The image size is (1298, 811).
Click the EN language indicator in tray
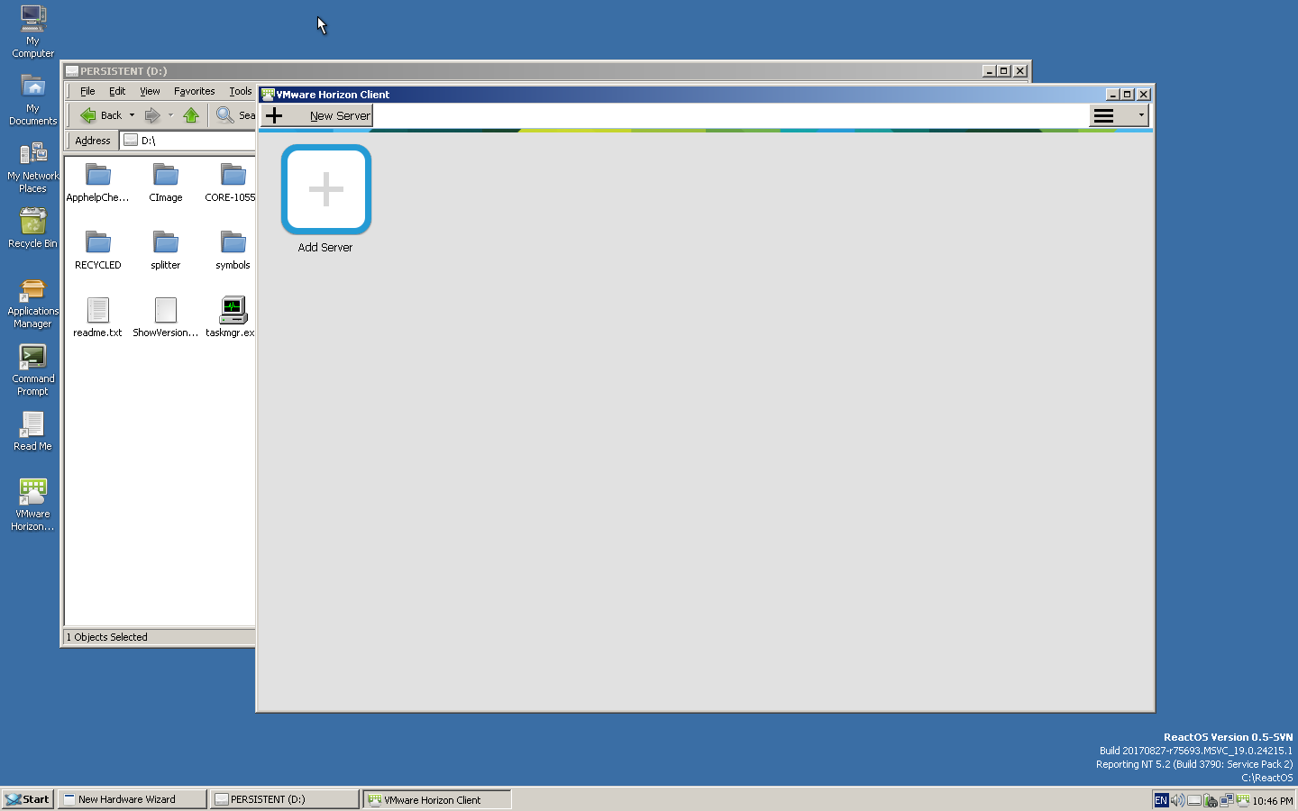click(1161, 800)
